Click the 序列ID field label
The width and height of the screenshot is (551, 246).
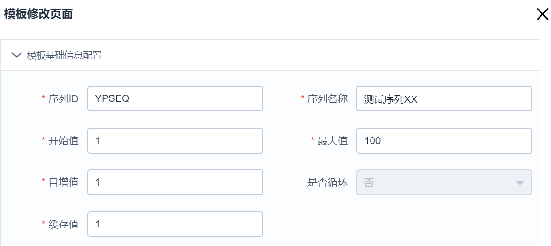[64, 99]
